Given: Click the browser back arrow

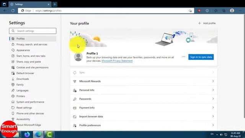Looking at the screenshot, I should pyautogui.click(x=5, y=11).
